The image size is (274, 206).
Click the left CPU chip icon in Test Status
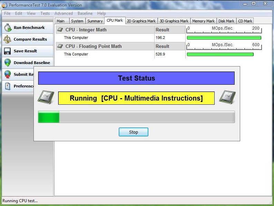pos(46,97)
